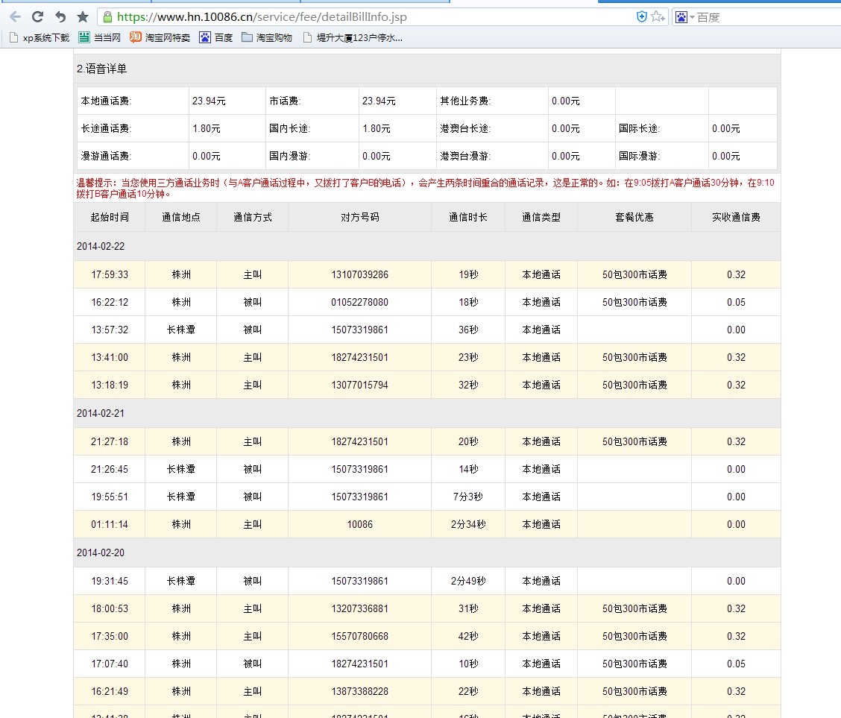Screen dimensions: 841x718
Task: Open the 当当网 bookmark
Action: (100, 37)
